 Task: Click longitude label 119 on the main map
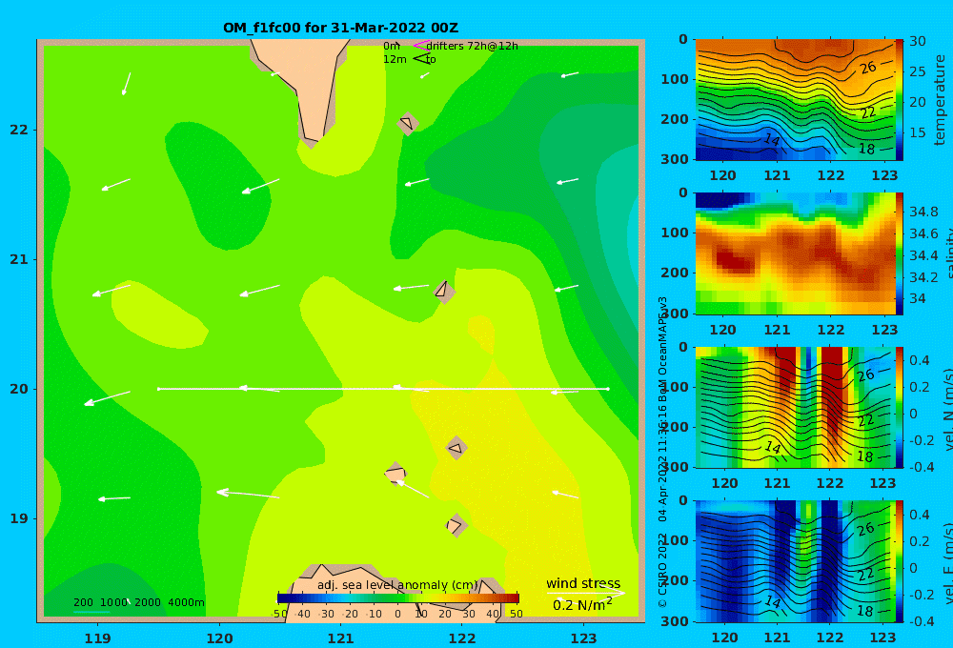[97, 638]
